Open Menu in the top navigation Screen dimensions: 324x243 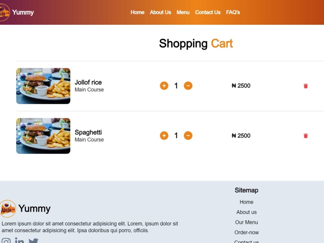click(183, 12)
